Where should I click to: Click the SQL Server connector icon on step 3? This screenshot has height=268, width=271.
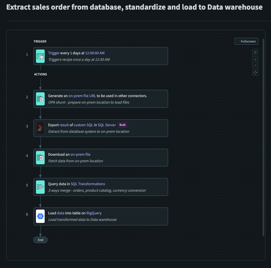pyautogui.click(x=40, y=128)
